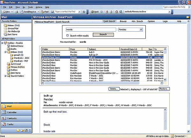Click the Type a contact to find field
The image size is (191, 138).
pyautogui.click(x=67, y=12)
